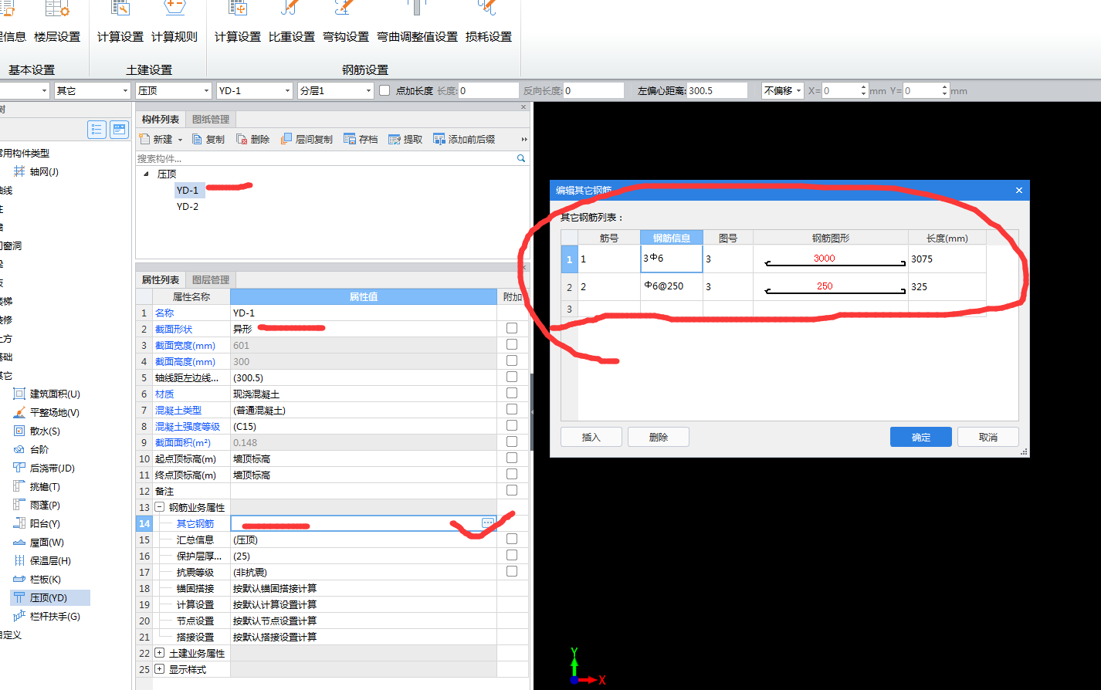Click 层间复制 toolbar button
Viewport: 1101px width, 690px height.
coord(307,139)
